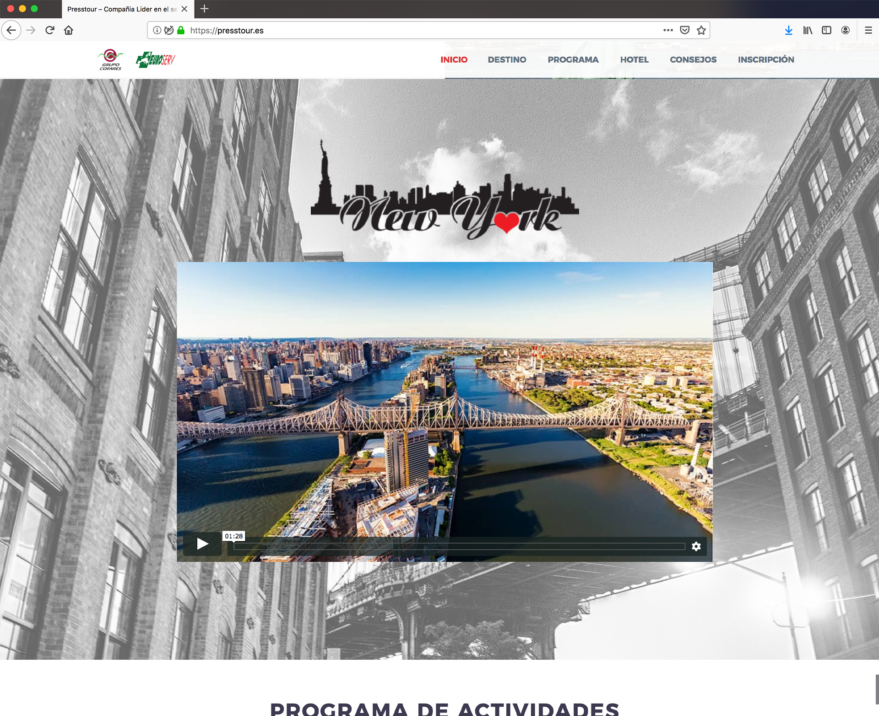The height and width of the screenshot is (716, 879).
Task: Open the downloads panel
Action: pyautogui.click(x=788, y=30)
